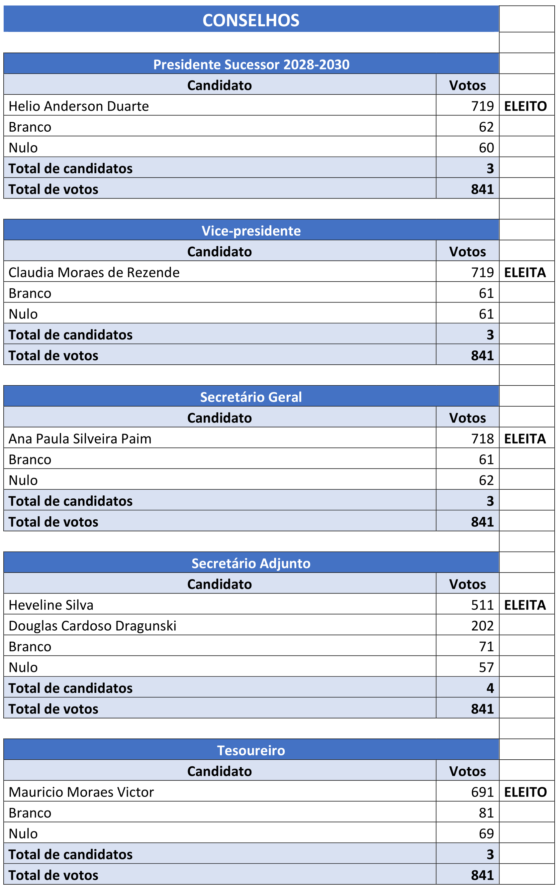This screenshot has width=557, height=888.
Task: Select the Secretário Geral section header
Action: pos(251,397)
